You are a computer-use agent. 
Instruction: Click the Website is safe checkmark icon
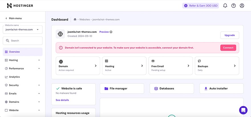pos(58,88)
